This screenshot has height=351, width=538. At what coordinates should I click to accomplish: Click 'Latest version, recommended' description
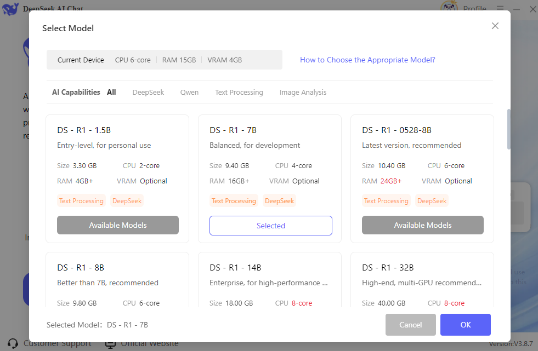412,145
